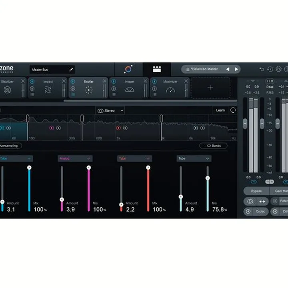Select the Imager module tab
Viewport: 288px width, 288px height.
coord(130,88)
